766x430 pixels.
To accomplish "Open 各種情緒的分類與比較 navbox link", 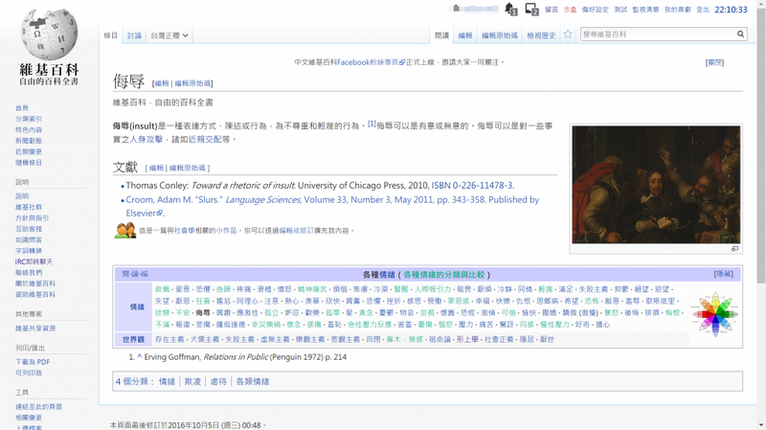I will (x=443, y=275).
